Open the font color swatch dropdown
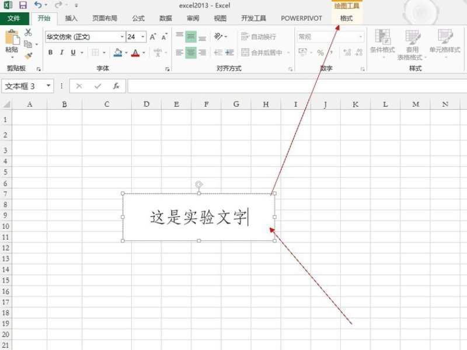 [x=144, y=52]
